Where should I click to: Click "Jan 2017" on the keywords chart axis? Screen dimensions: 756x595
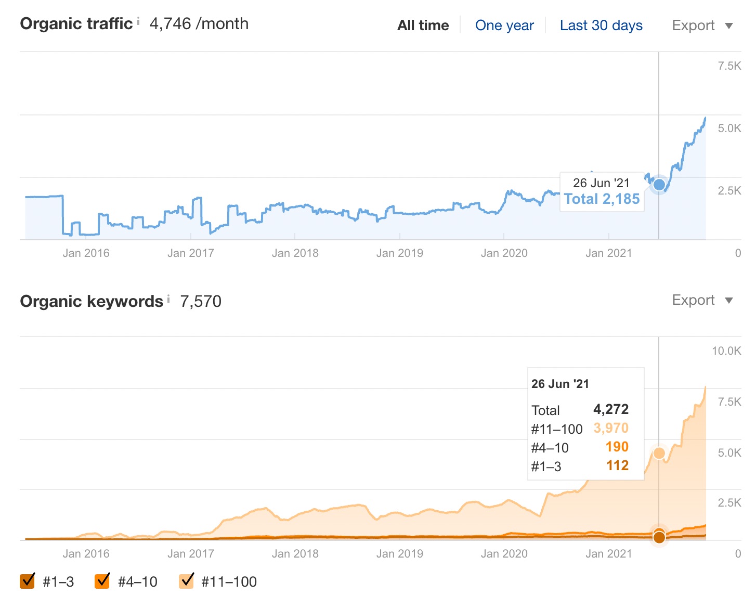[191, 554]
